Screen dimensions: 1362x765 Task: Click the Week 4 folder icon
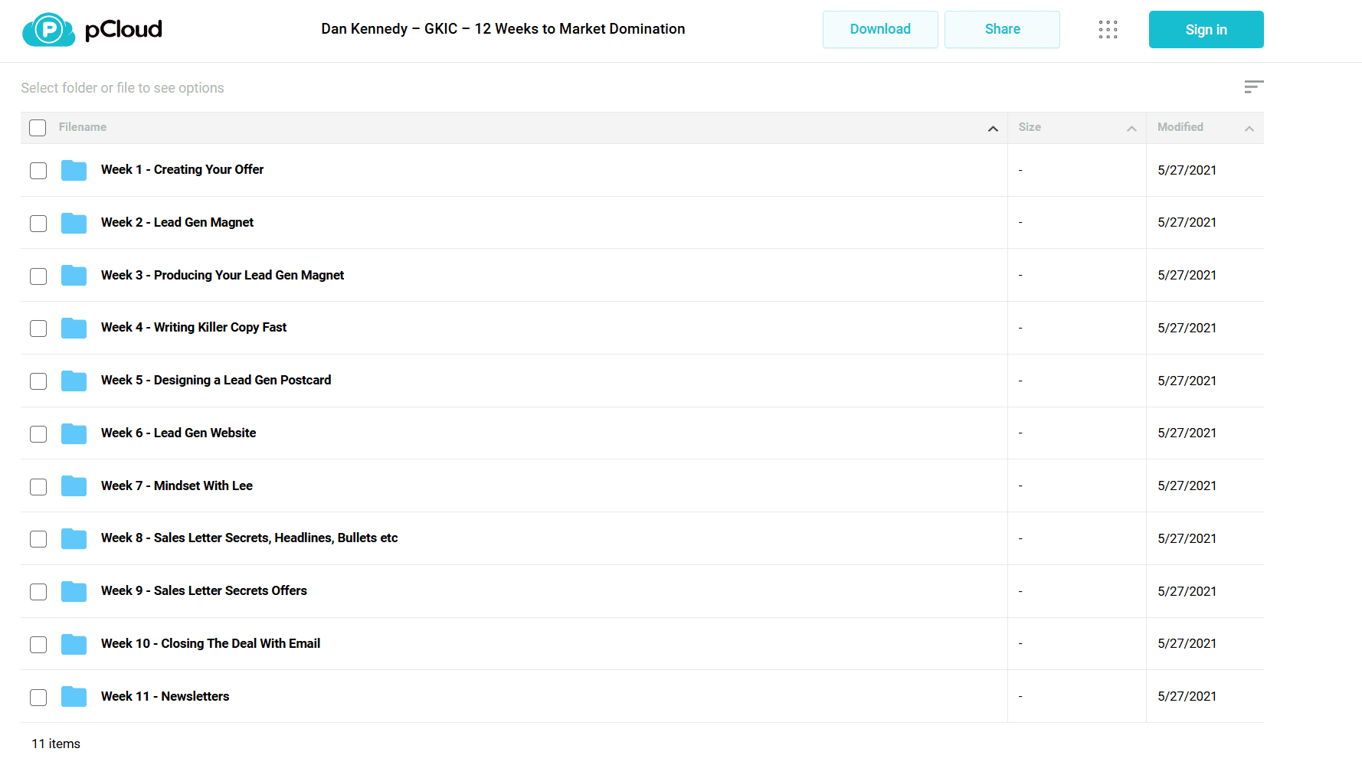[x=74, y=328]
